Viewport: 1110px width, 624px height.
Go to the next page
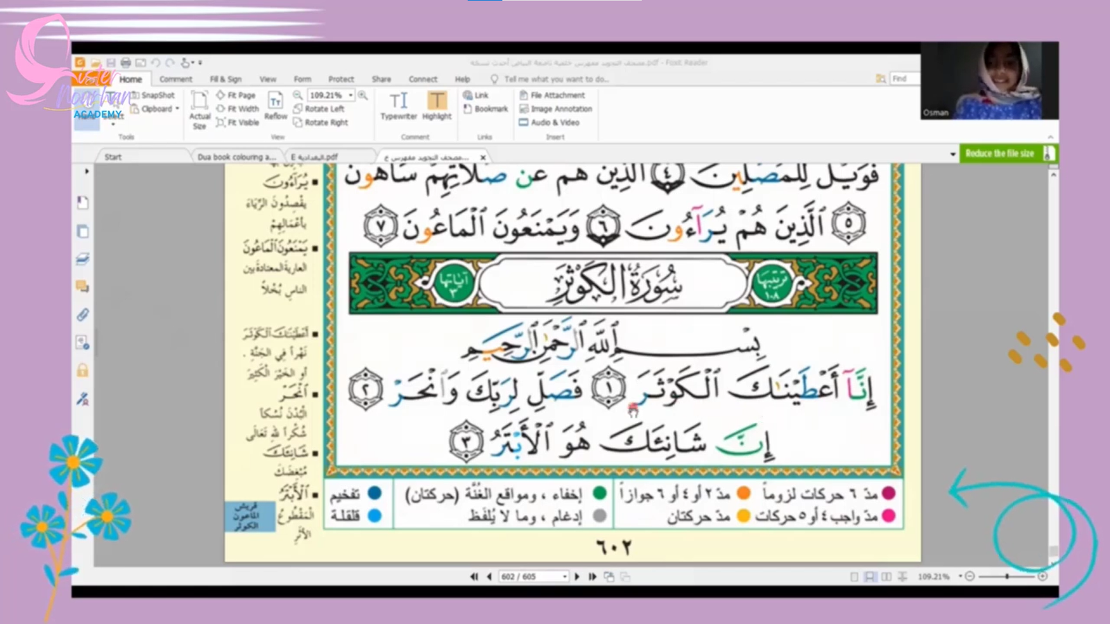click(x=577, y=577)
